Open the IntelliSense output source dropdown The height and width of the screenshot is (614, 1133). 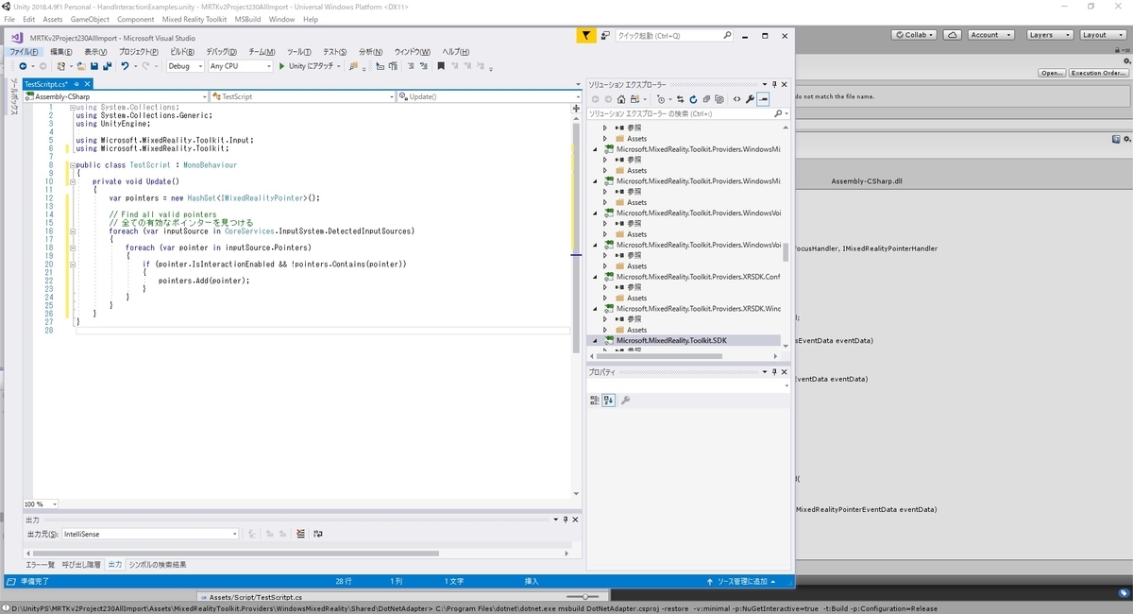(151, 534)
